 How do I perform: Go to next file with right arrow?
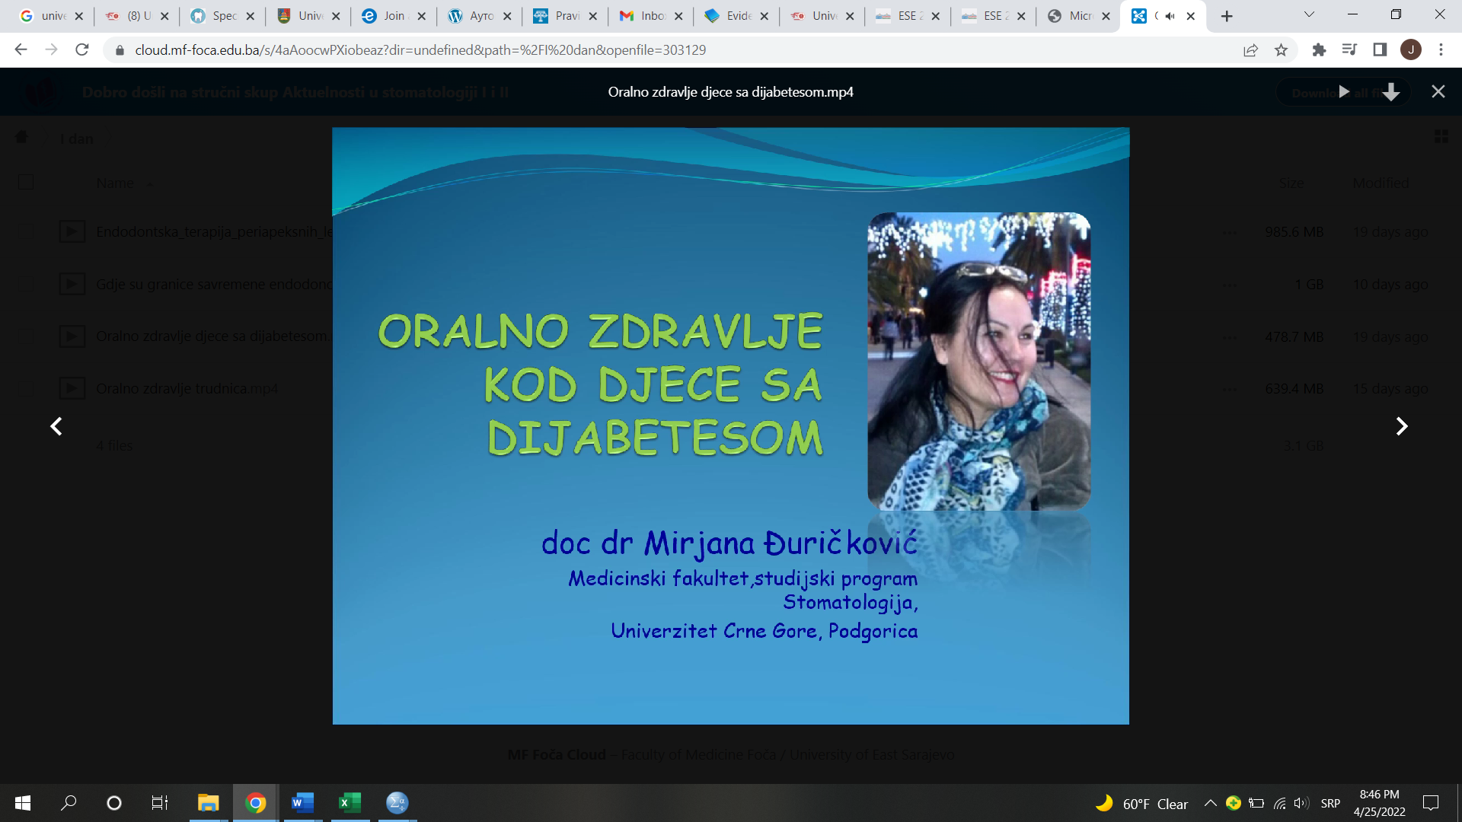click(1402, 426)
